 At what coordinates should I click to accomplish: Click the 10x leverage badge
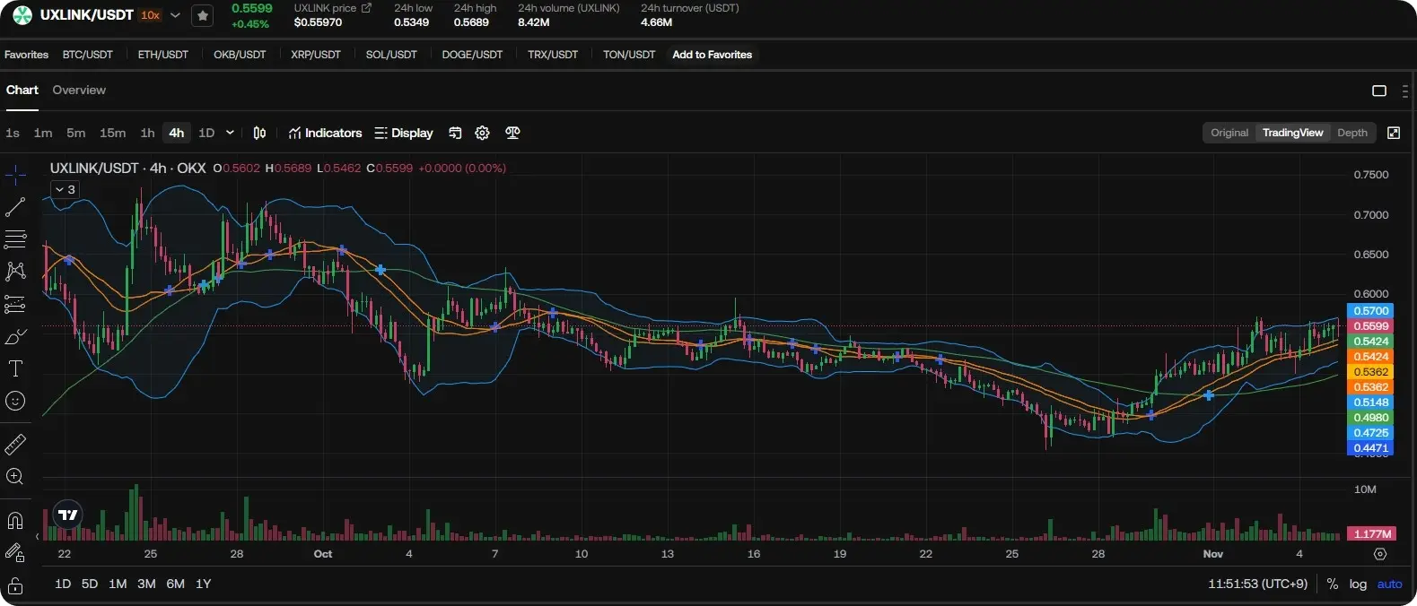[x=150, y=15]
